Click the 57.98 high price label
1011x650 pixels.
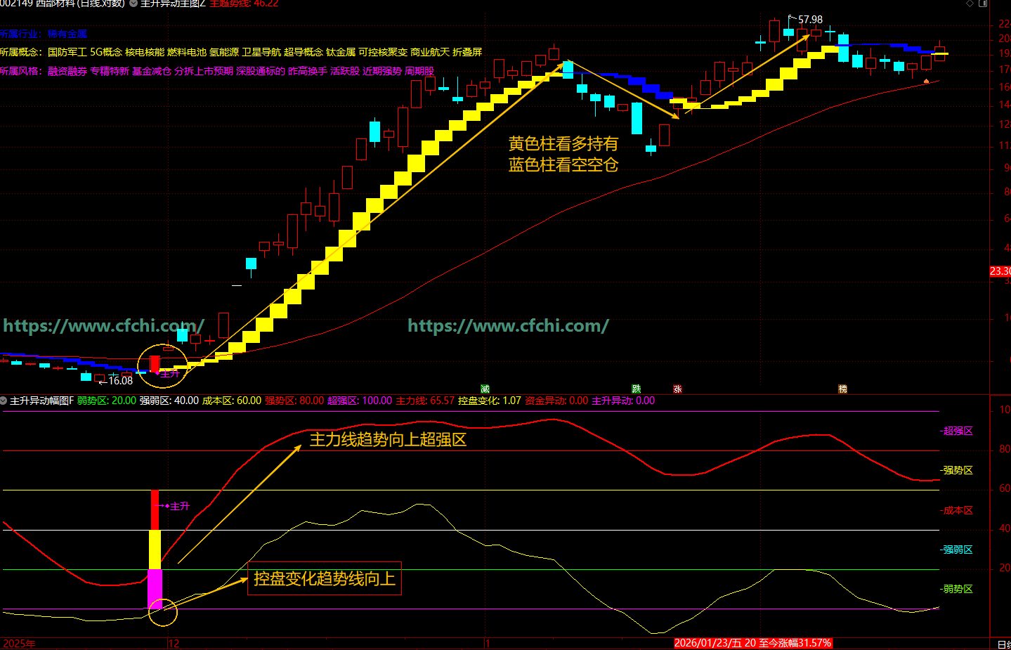(x=810, y=20)
